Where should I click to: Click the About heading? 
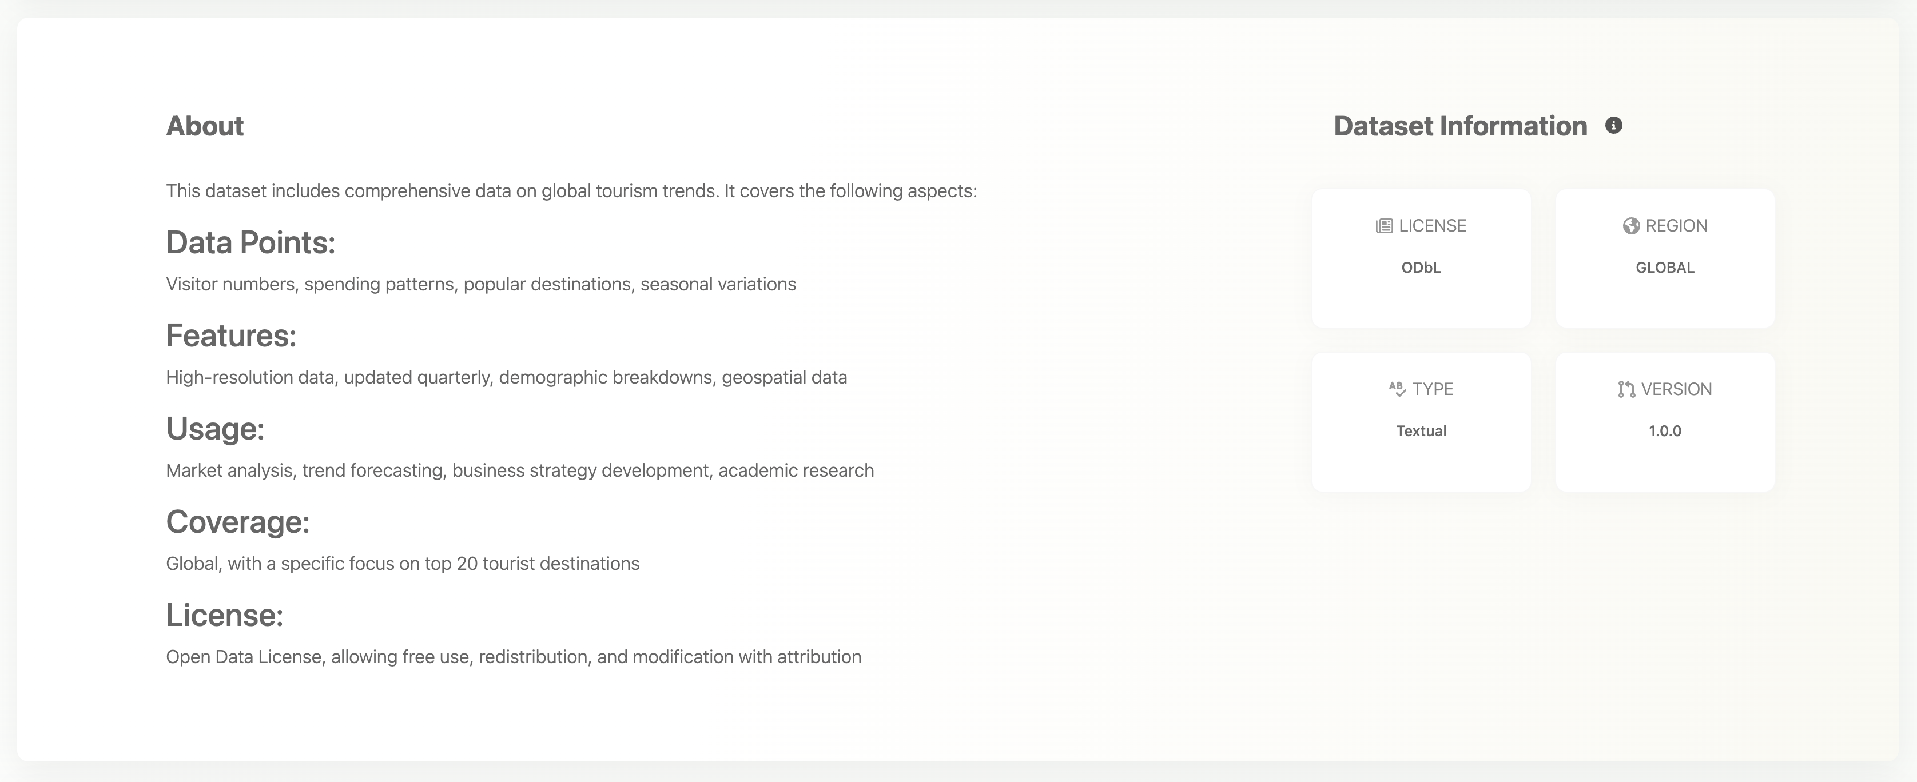point(205,126)
